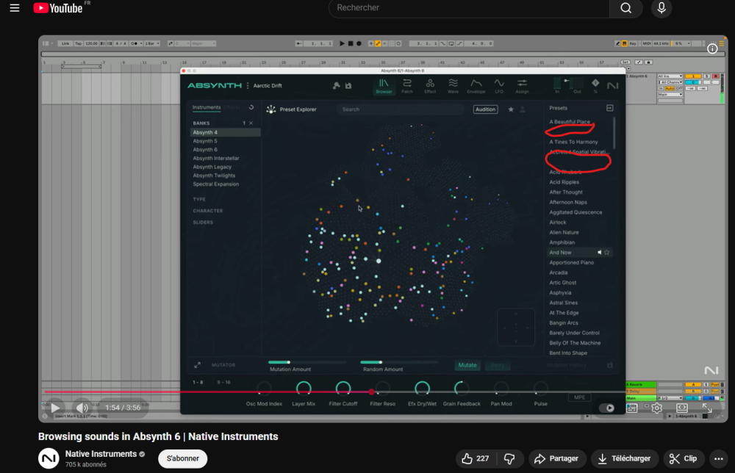Viewport: 735px width, 473px height.
Task: Open the video info card icon
Action: 712,48
